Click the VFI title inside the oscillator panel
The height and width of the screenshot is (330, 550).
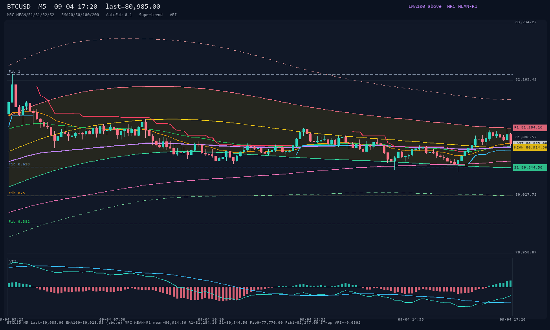(13, 261)
